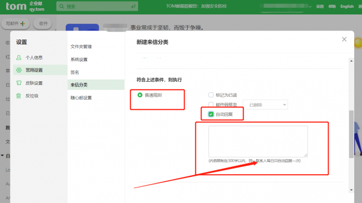Select the 常用设置 menu item
The image size is (362, 203).
point(40,70)
